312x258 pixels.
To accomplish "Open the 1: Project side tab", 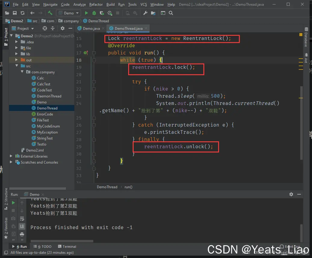I will click(6, 37).
